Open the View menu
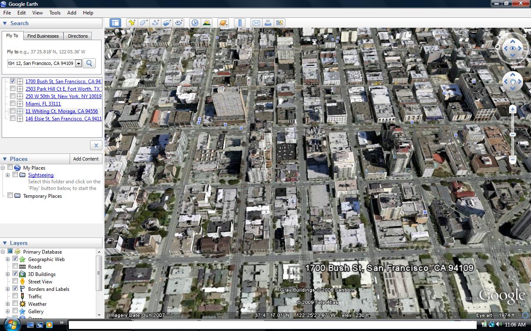Screen dimensions: 531x331 coord(37,13)
